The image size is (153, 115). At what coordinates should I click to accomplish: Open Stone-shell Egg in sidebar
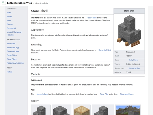coord(13,47)
